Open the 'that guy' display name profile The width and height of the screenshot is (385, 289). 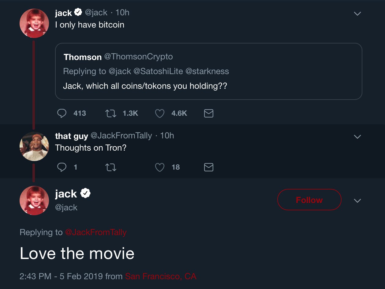pos(72,136)
